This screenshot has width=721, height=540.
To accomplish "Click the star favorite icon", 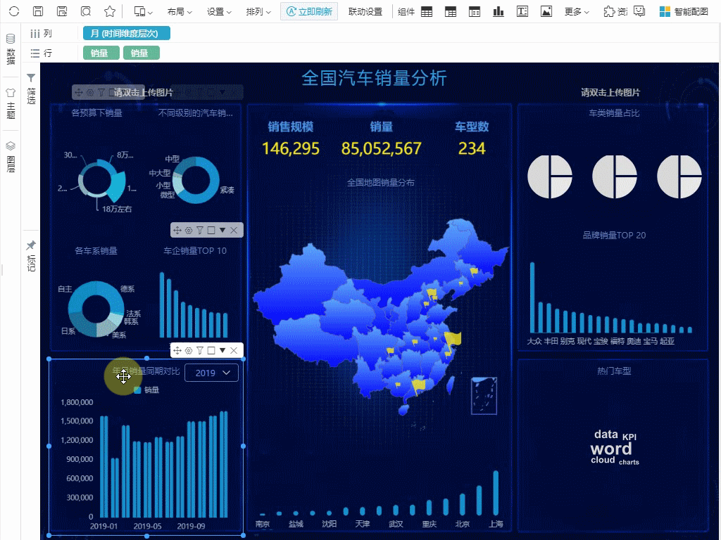I will [x=109, y=11].
